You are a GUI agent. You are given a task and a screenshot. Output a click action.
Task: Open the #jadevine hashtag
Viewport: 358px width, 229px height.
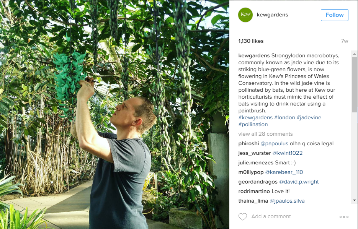(x=309, y=118)
